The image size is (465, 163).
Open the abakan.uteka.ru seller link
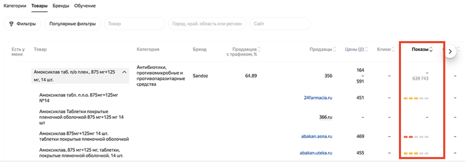pyautogui.click(x=316, y=153)
